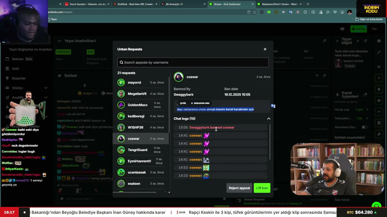Click the camera icon in right rail

379,123
